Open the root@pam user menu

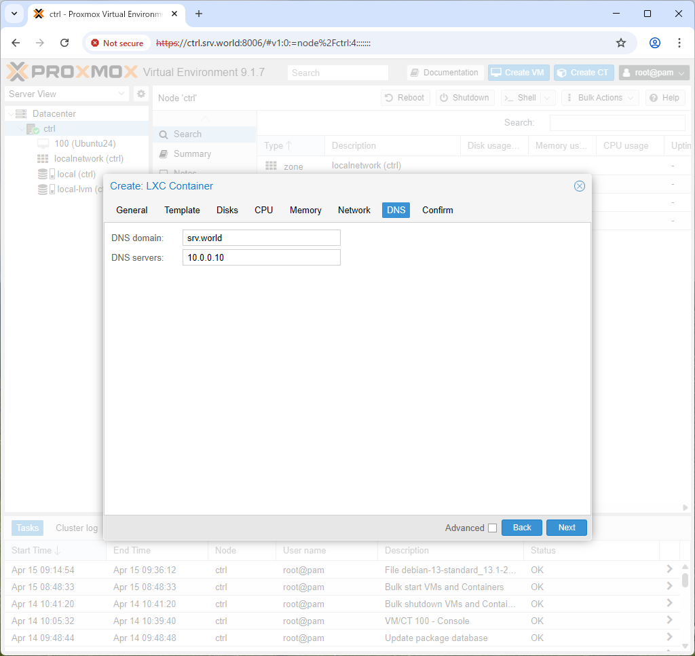click(x=654, y=72)
